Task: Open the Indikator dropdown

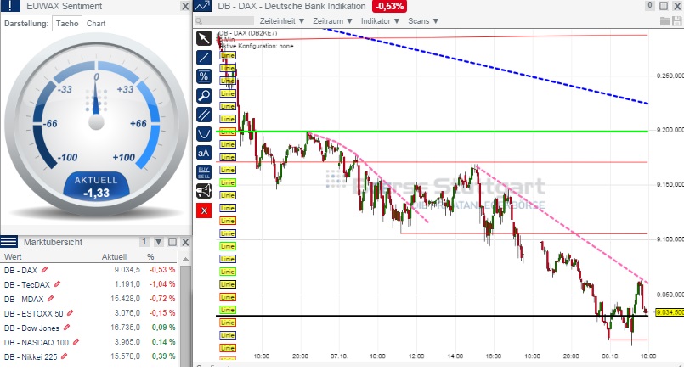Action: pos(380,21)
